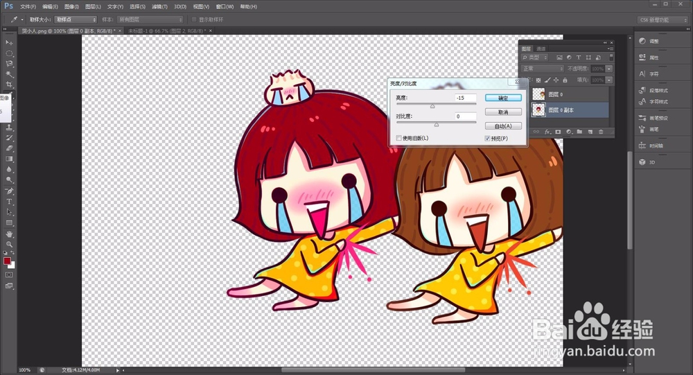Open the 图像(I) menu
693x375 pixels.
coord(71,7)
